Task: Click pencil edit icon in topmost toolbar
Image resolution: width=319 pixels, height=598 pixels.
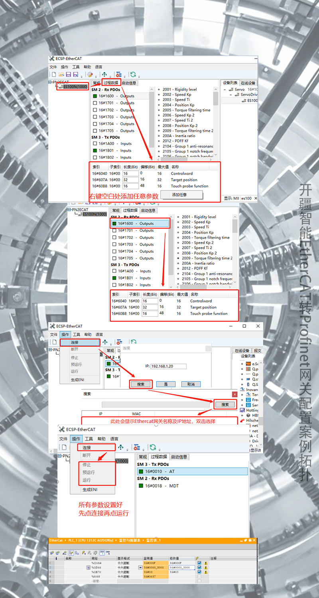Action: point(90,75)
